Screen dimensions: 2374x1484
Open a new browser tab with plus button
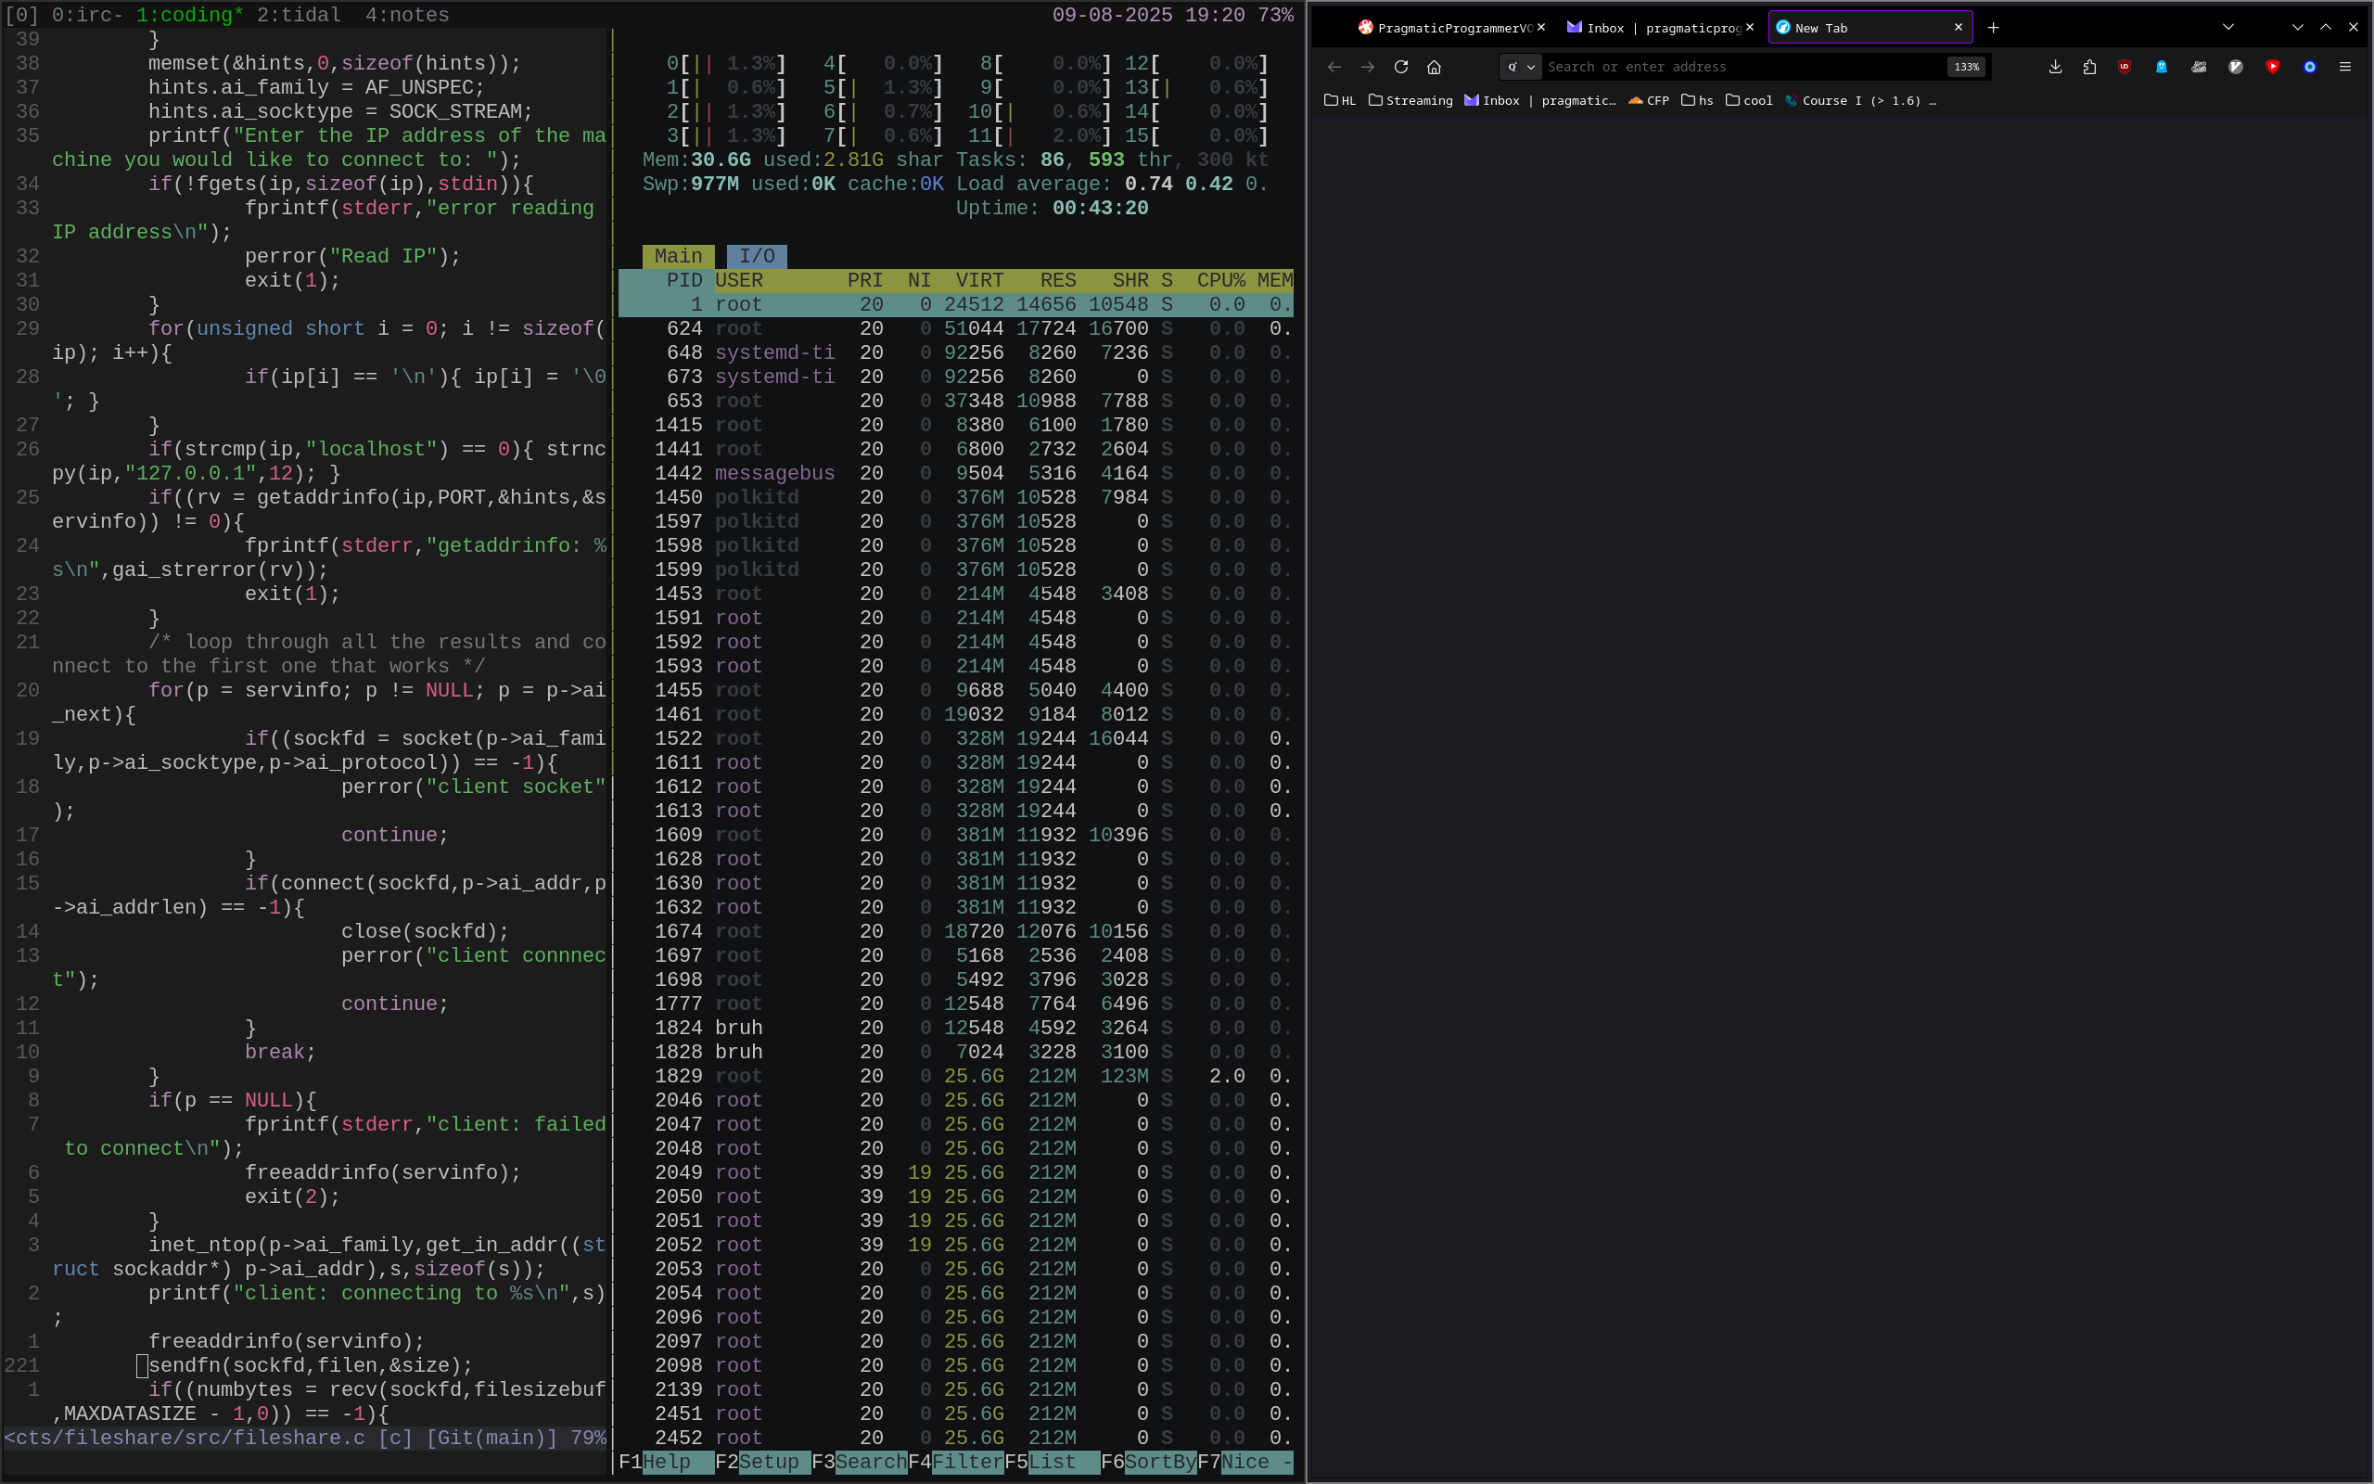tap(1994, 28)
